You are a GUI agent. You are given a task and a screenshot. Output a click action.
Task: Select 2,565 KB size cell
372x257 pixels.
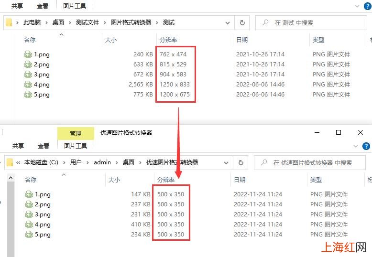point(141,85)
